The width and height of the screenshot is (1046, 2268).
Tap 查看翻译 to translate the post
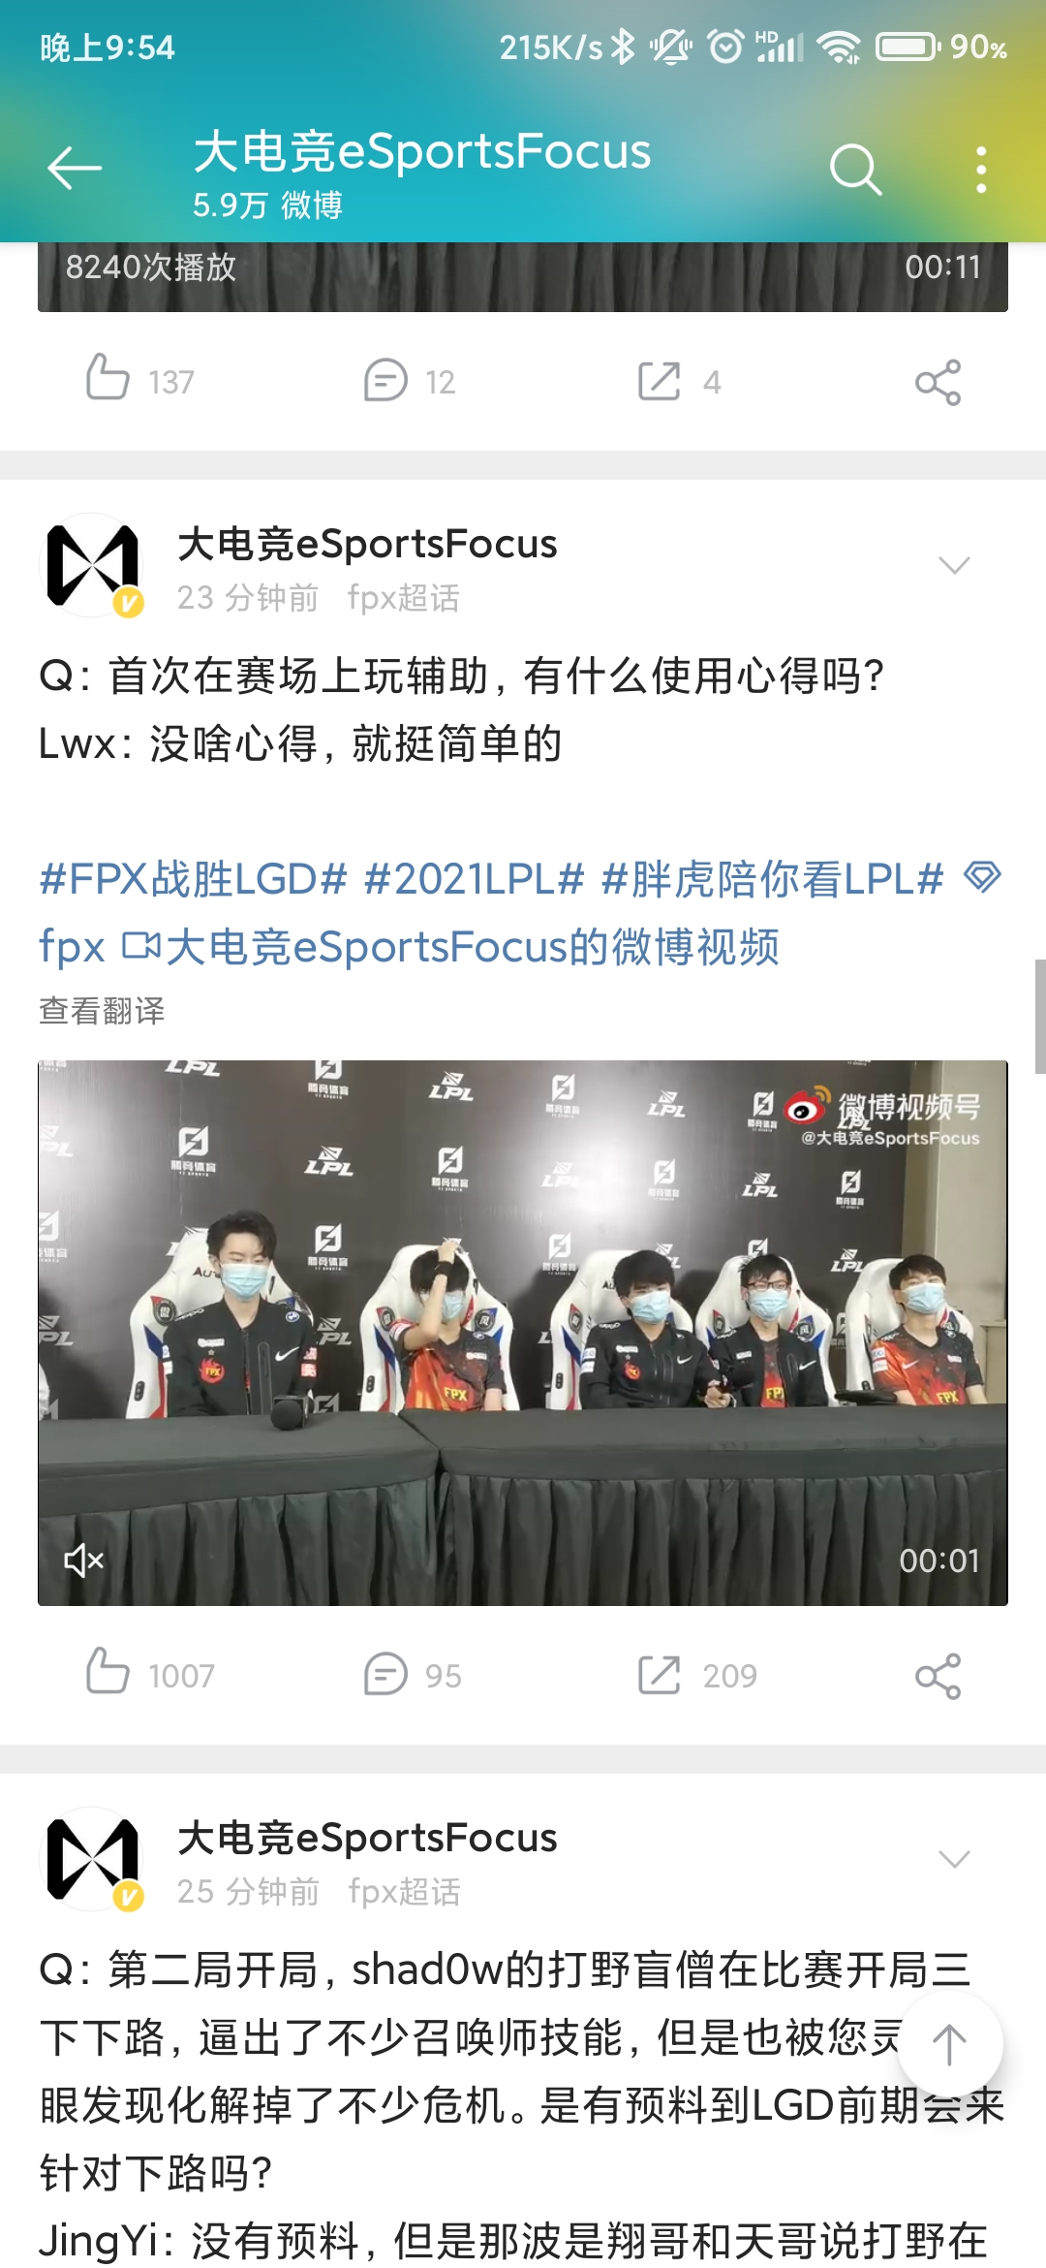102,1011
